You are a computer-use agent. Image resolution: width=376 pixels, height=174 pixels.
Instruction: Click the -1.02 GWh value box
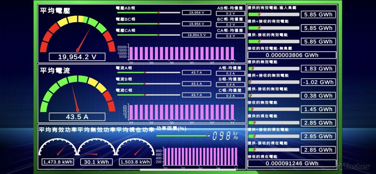point(318,82)
